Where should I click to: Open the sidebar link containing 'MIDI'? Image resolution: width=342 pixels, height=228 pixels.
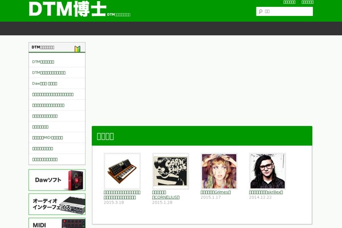pos(47,138)
